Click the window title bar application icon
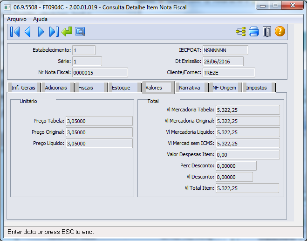 7,7
